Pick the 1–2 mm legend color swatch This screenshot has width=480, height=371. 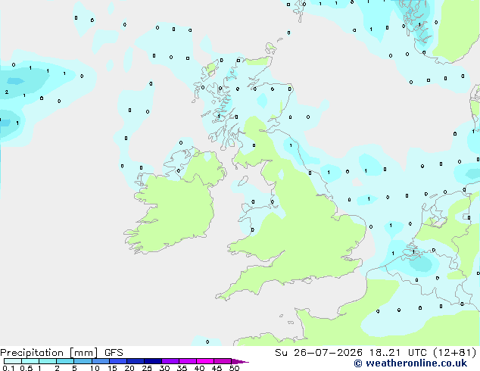(x=48, y=361)
